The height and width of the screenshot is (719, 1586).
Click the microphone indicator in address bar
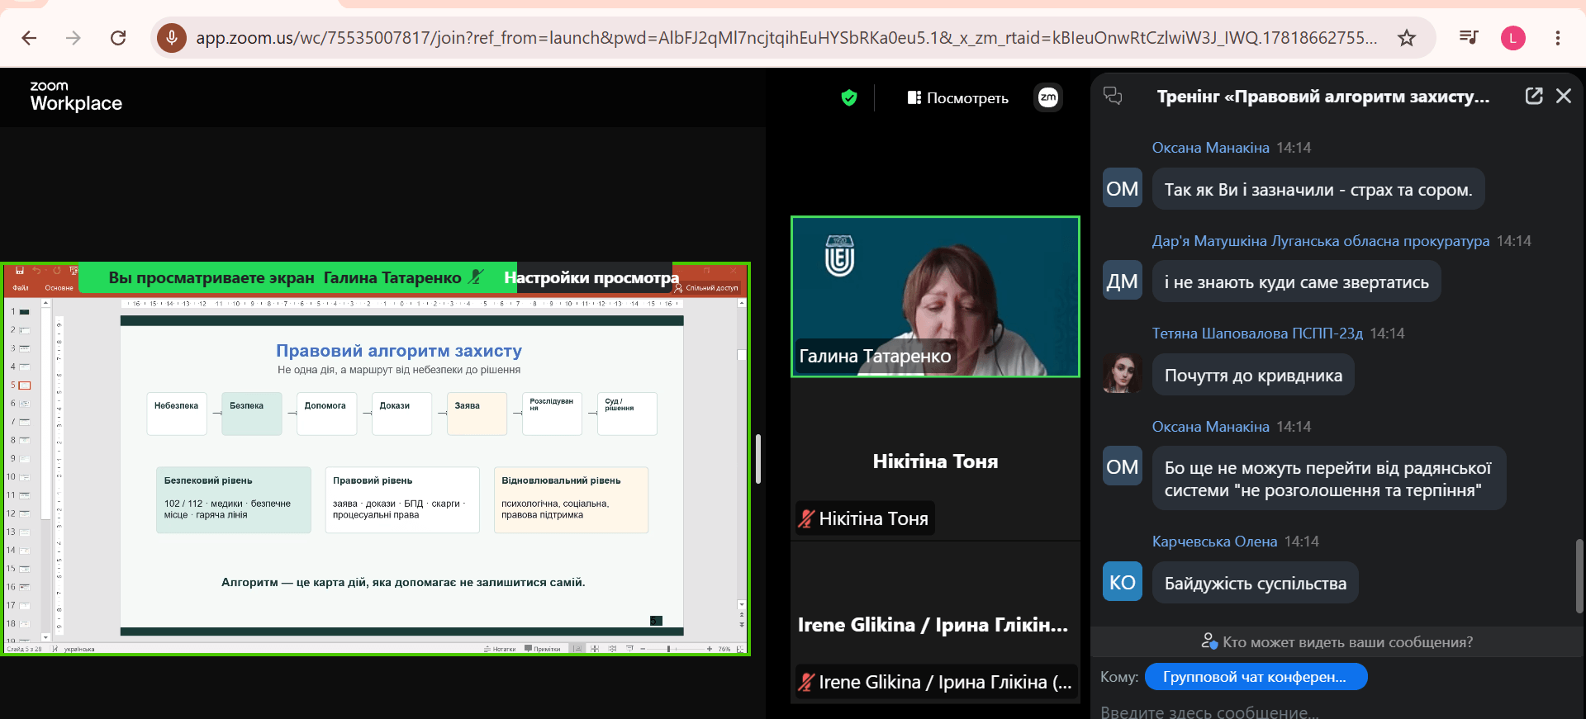click(x=172, y=37)
